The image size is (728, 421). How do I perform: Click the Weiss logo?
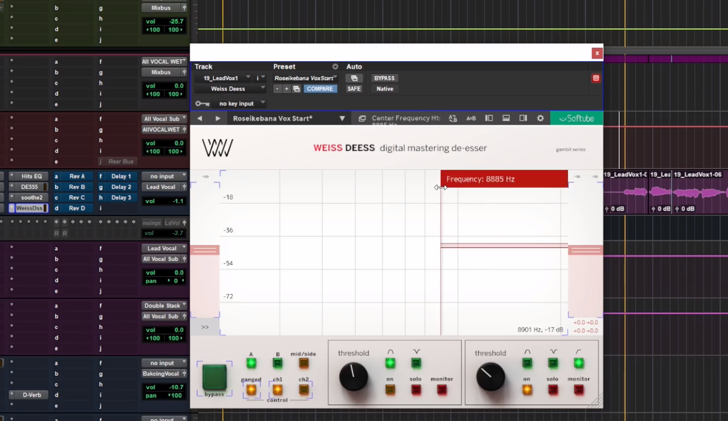[217, 148]
